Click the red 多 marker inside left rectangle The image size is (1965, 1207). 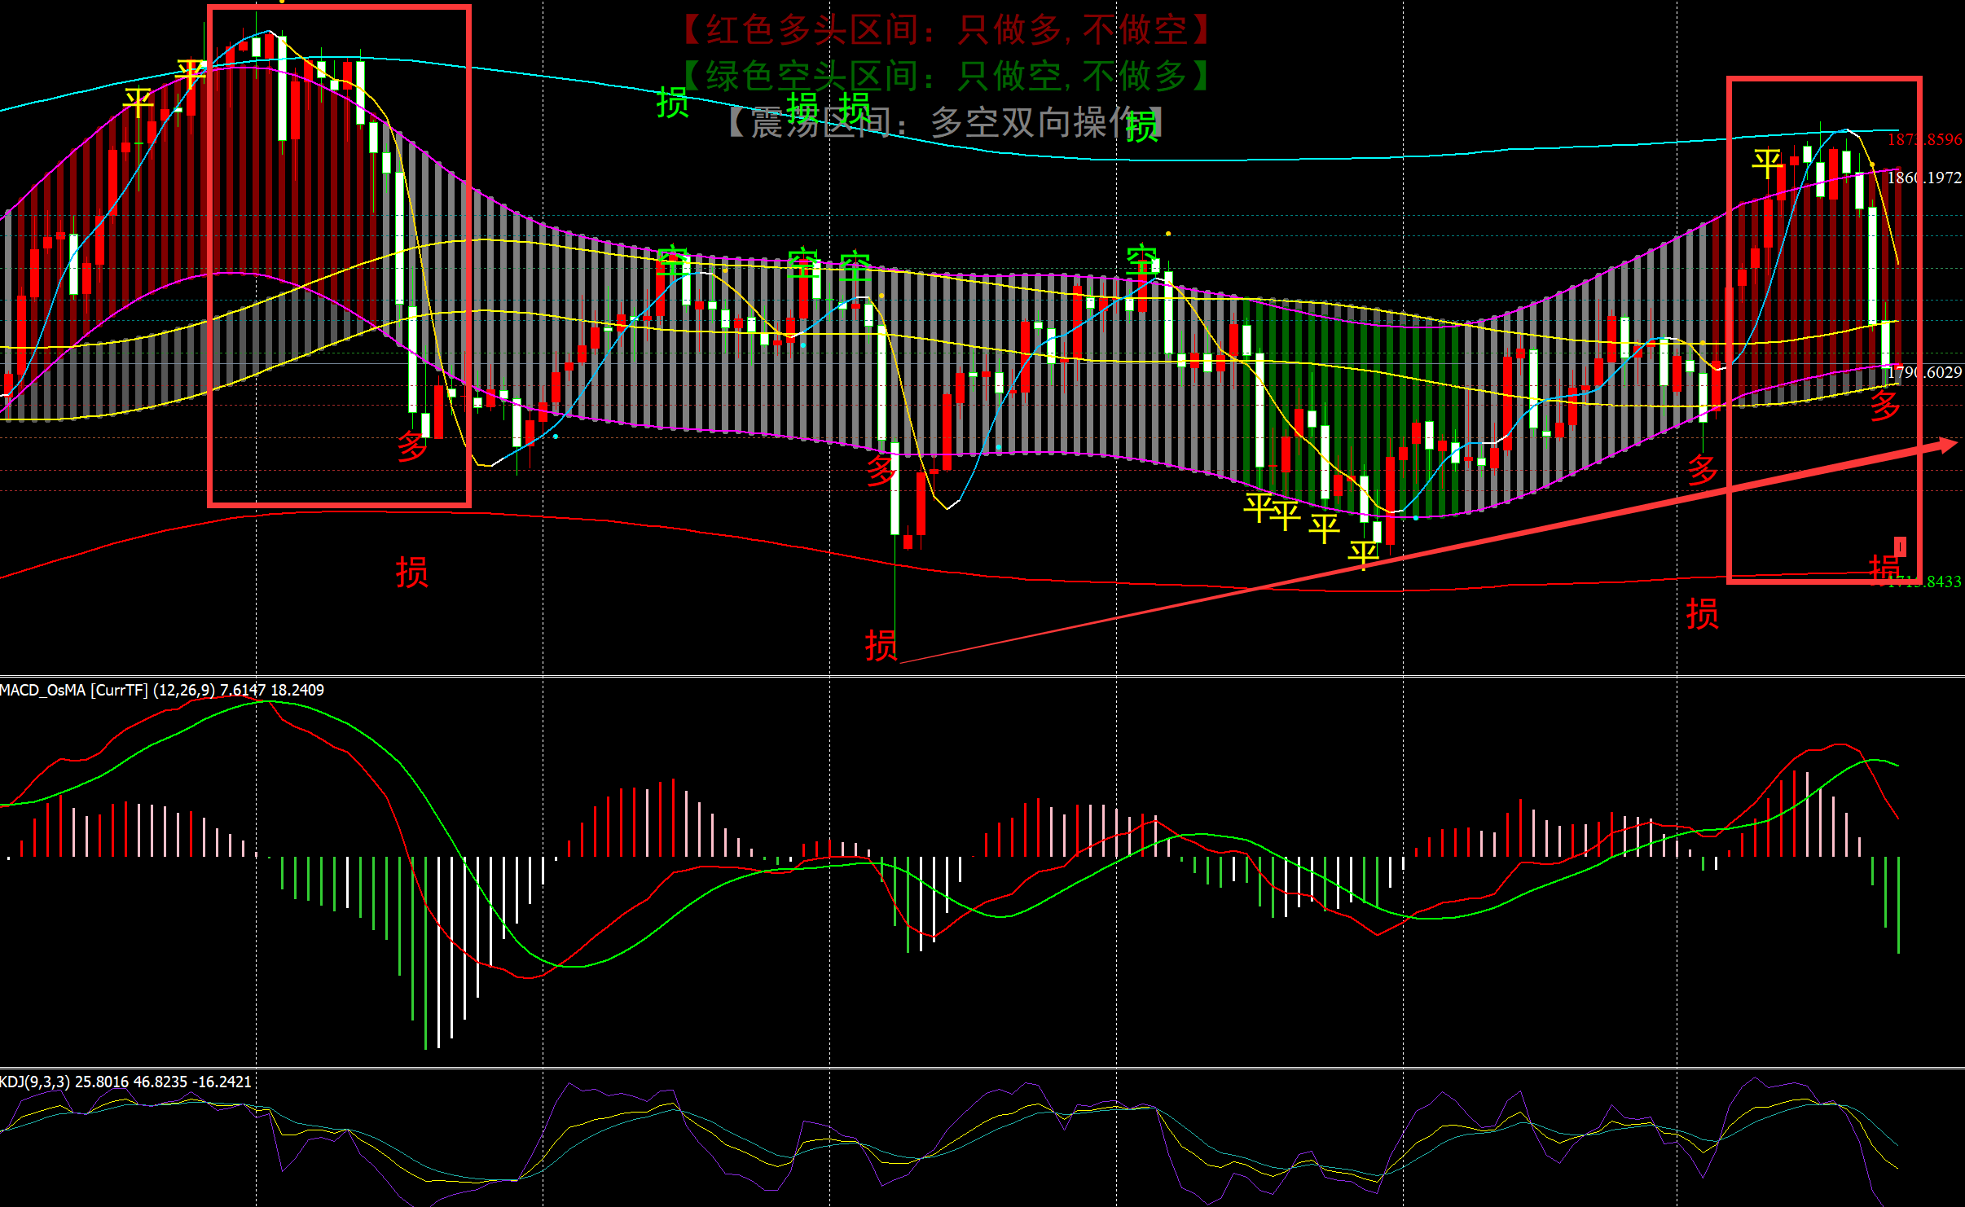pyautogui.click(x=412, y=446)
